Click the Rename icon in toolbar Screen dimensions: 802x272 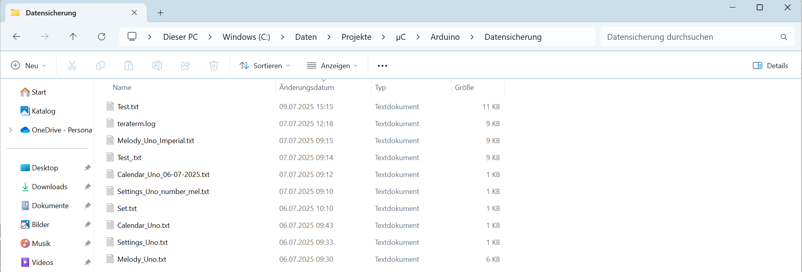pos(157,65)
